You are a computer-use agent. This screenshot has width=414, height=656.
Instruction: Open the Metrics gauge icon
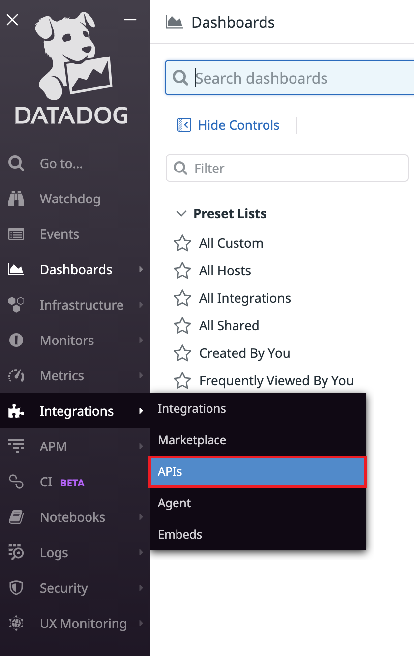click(x=16, y=376)
